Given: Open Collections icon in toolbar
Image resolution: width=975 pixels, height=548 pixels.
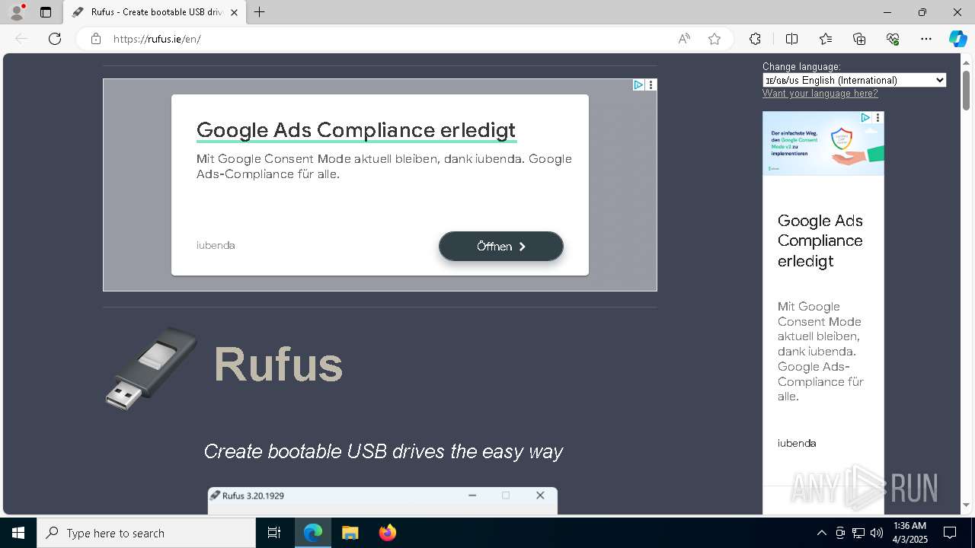Looking at the screenshot, I should pos(859,39).
